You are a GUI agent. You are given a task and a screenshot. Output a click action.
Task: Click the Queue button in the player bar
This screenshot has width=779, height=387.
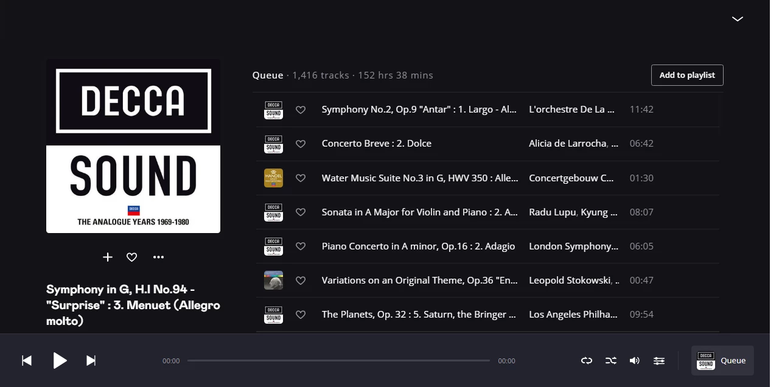722,361
